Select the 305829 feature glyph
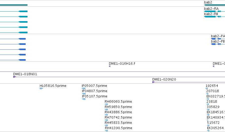This screenshot has width=225, height=132. click(x=208, y=110)
